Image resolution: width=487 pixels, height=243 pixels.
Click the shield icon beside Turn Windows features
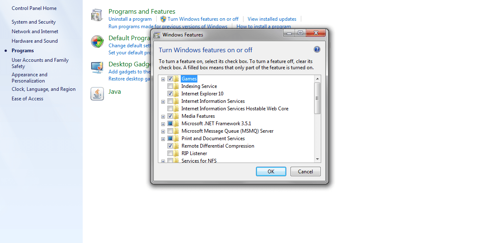[163, 19]
